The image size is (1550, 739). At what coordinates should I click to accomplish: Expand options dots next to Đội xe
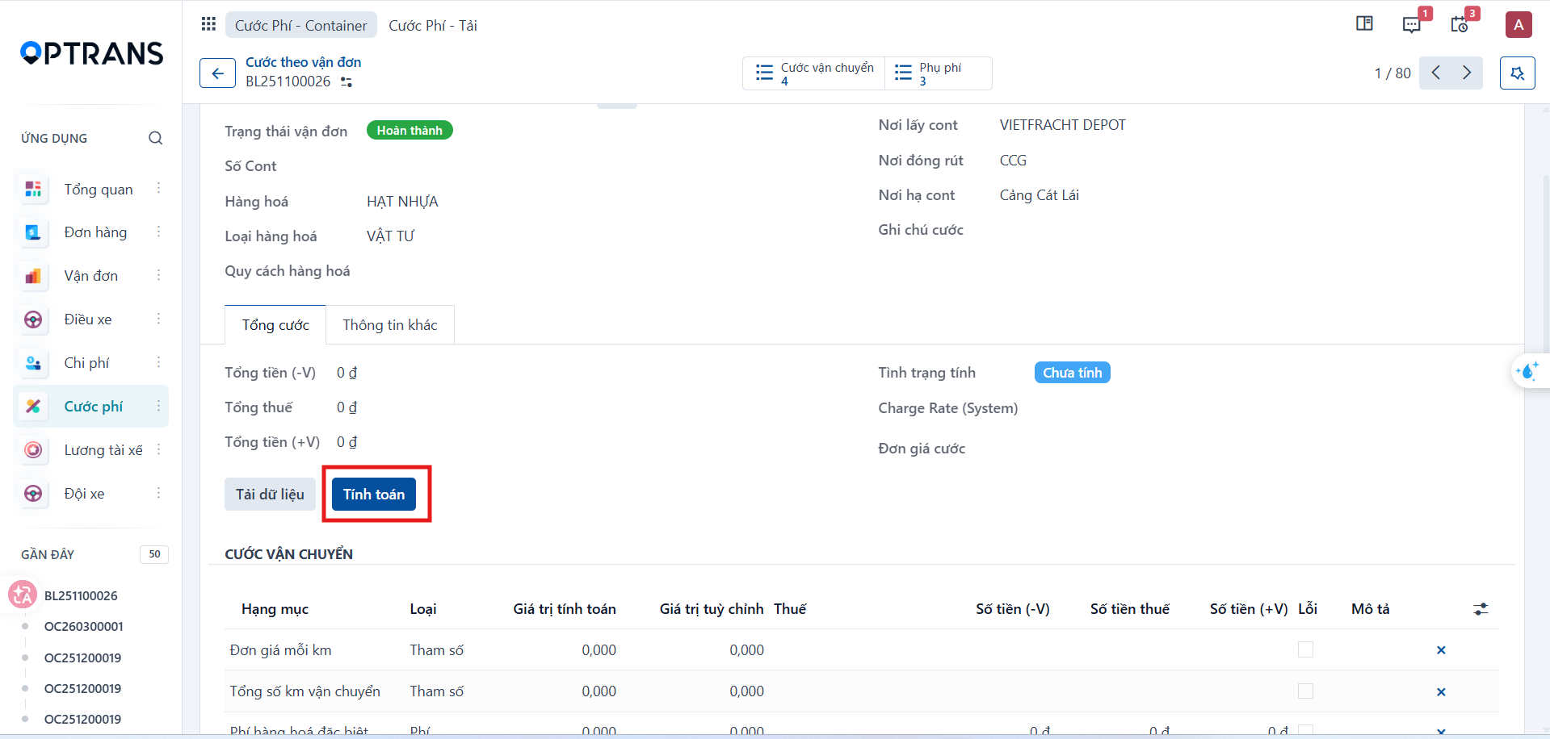point(158,493)
